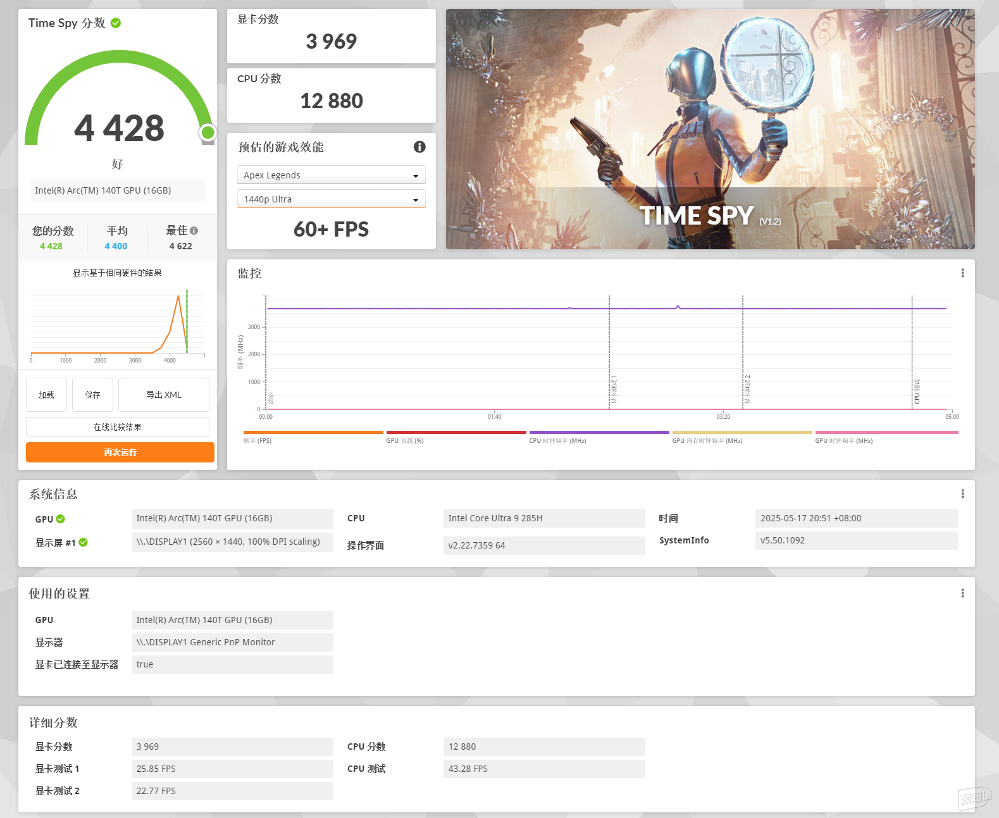Click the 60+ FPS estimate
Viewport: 999px width, 818px height.
click(331, 229)
